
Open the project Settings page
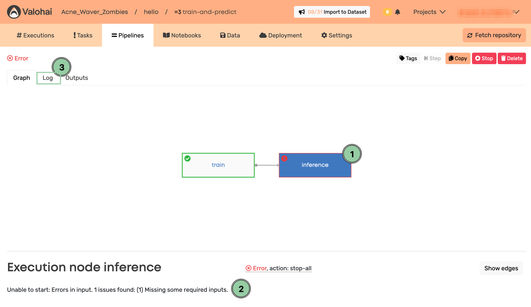[336, 35]
